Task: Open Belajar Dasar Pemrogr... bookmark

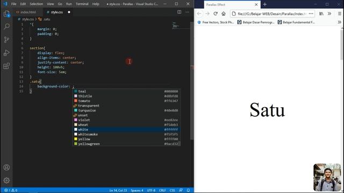Action: [x=256, y=22]
